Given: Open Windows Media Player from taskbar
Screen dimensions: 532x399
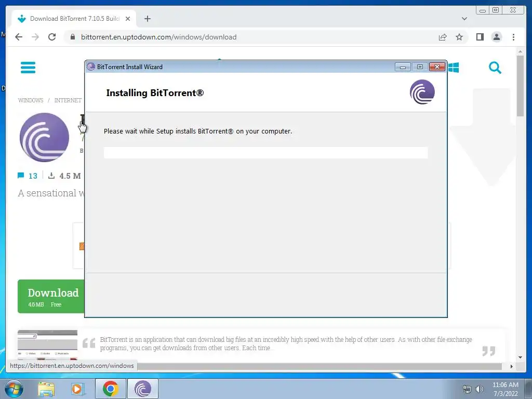Looking at the screenshot, I should click(x=77, y=389).
